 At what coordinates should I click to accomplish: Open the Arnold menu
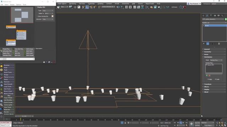[x=117, y=4]
